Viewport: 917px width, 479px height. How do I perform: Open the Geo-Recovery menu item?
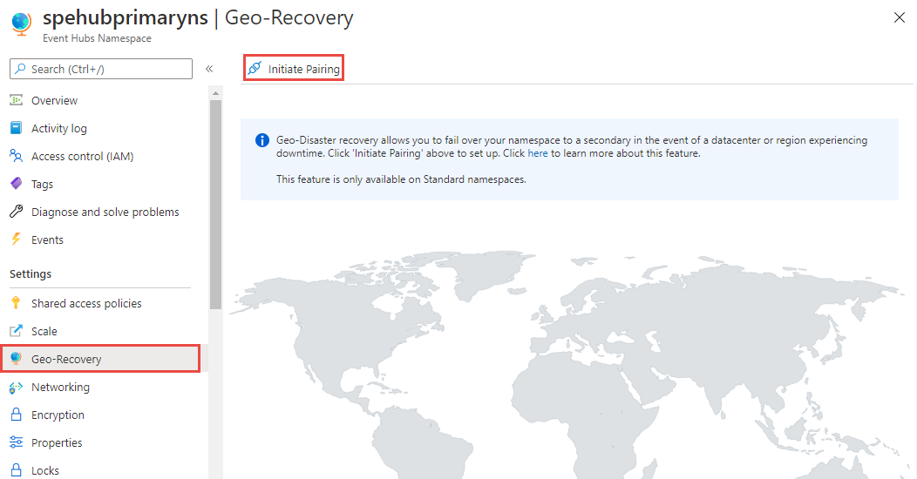pos(66,359)
